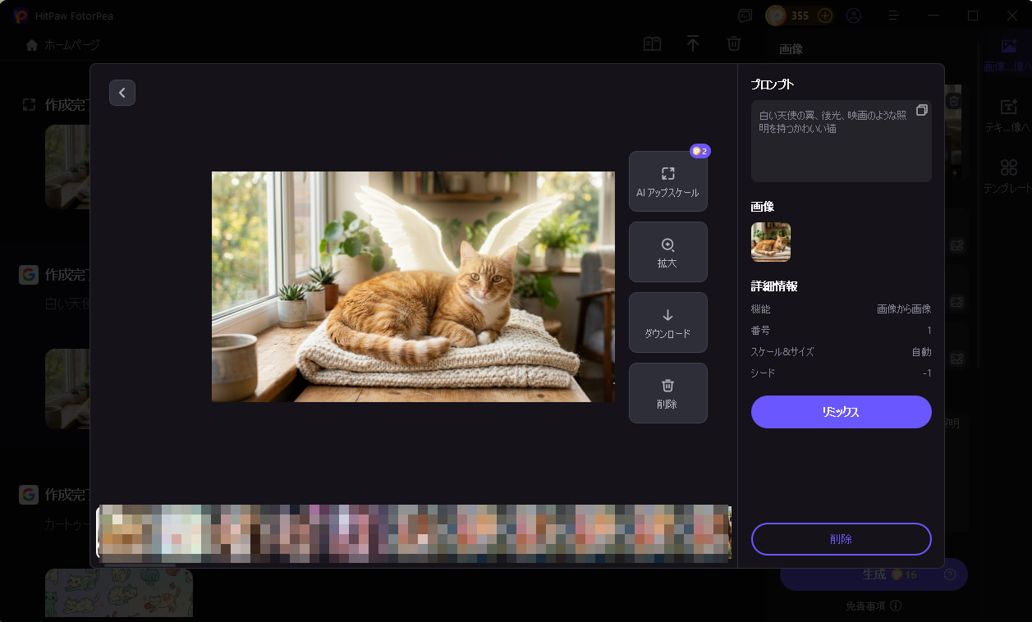Click the リミックス button
Viewport: 1032px width, 622px height.
[841, 412]
